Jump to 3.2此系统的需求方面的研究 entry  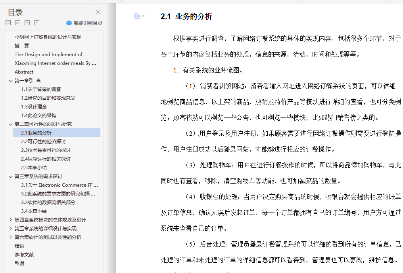tap(58, 194)
